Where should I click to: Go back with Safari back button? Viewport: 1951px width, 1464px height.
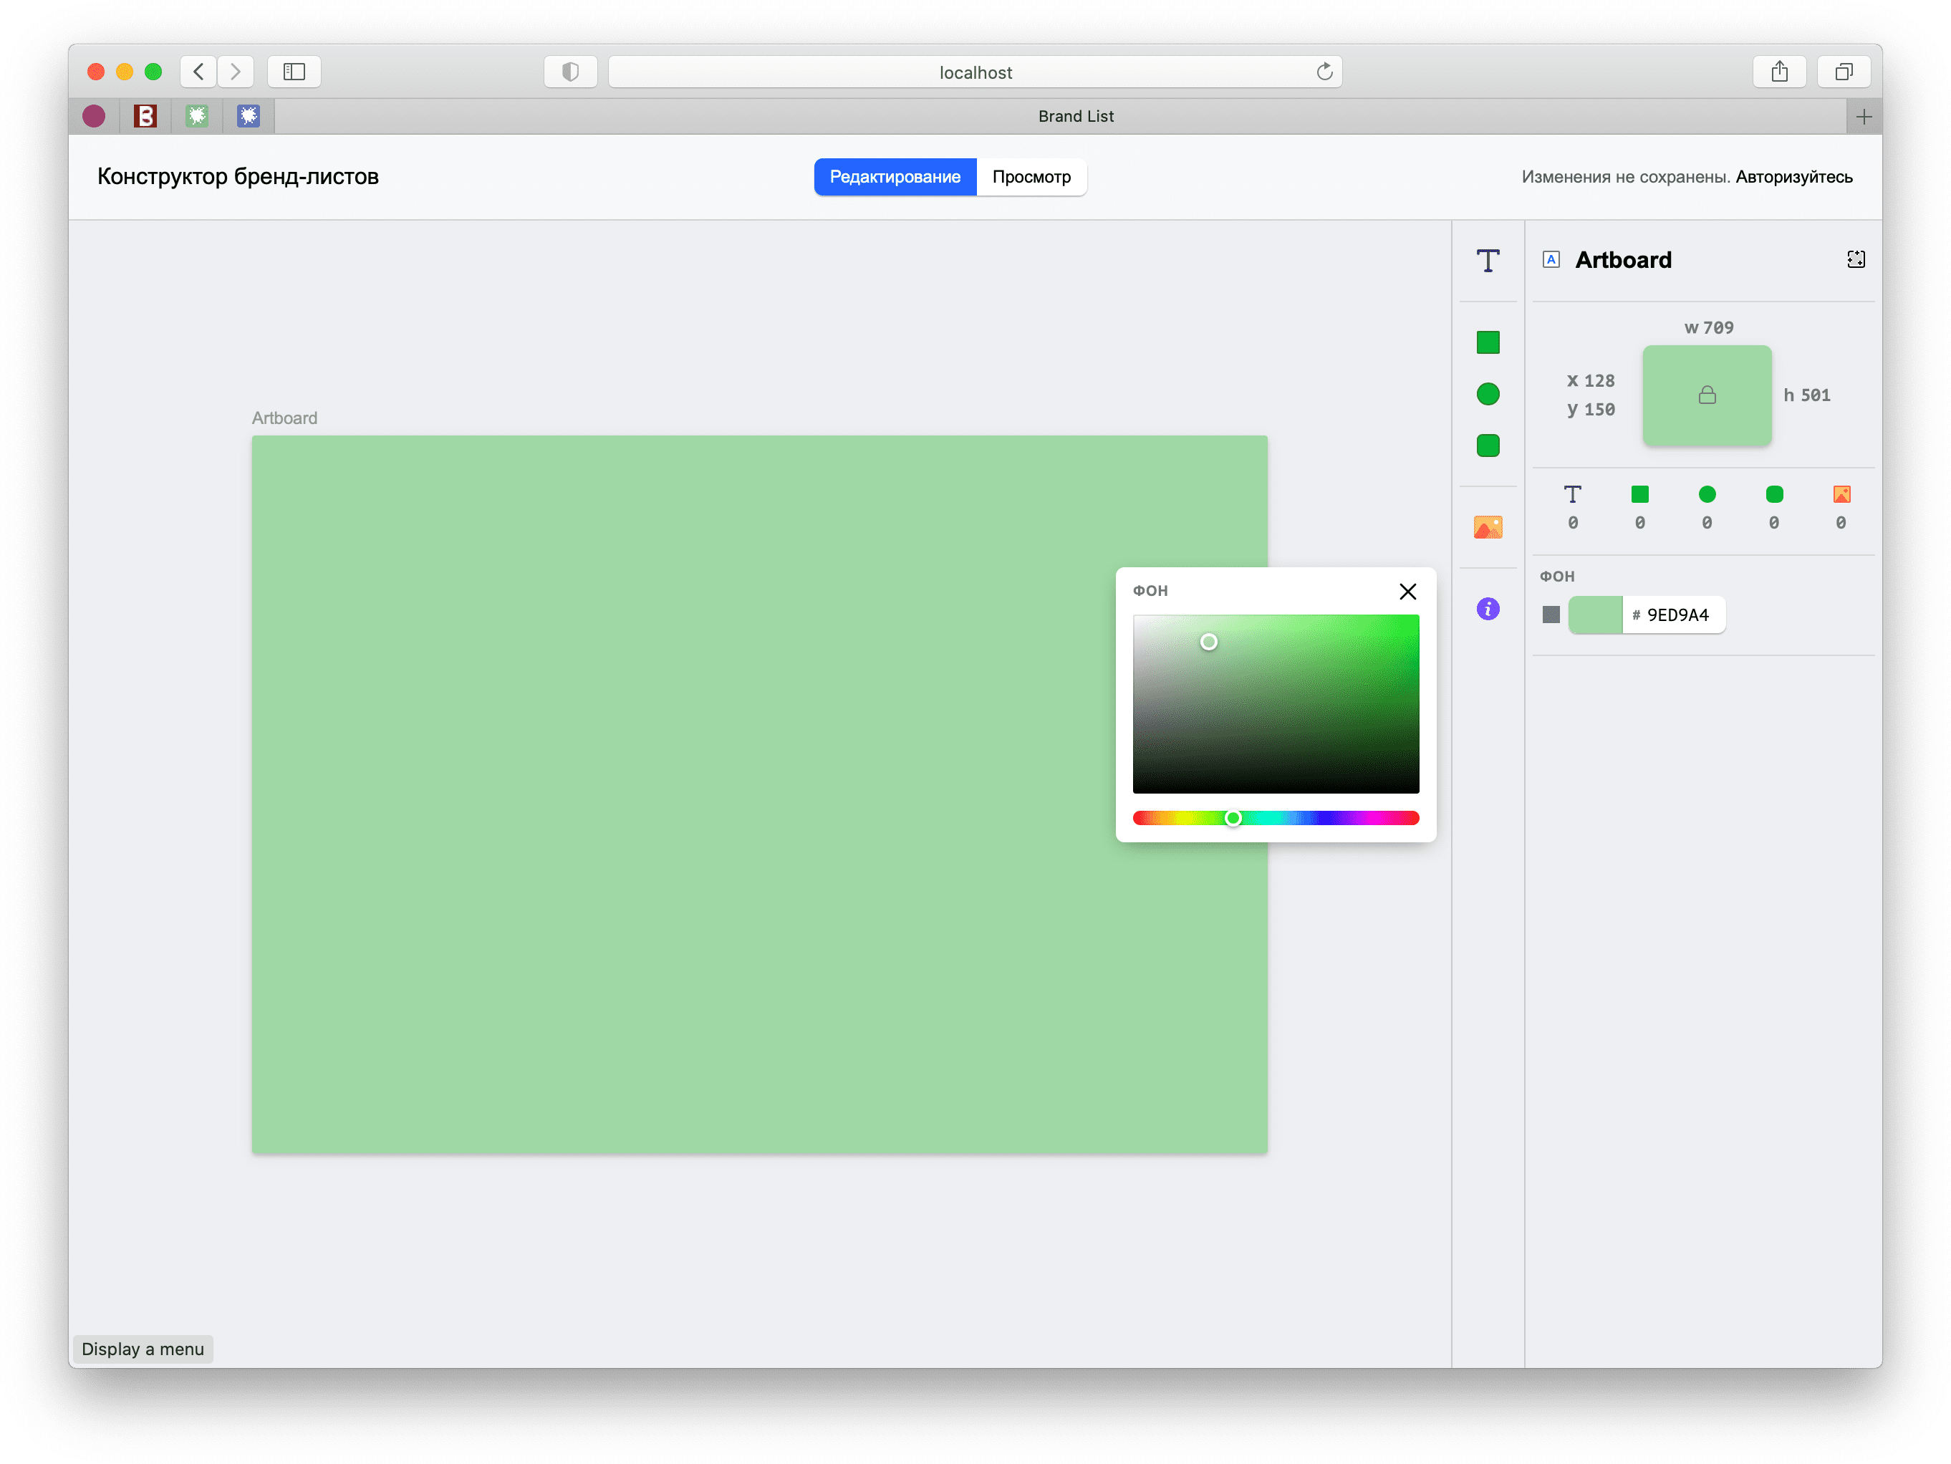click(x=198, y=72)
